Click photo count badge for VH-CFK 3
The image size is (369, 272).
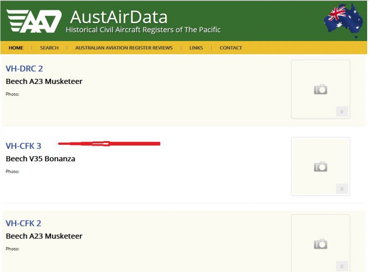(x=342, y=189)
